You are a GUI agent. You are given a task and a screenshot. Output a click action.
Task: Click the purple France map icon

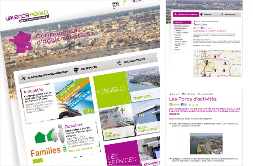pyautogui.click(x=21, y=42)
